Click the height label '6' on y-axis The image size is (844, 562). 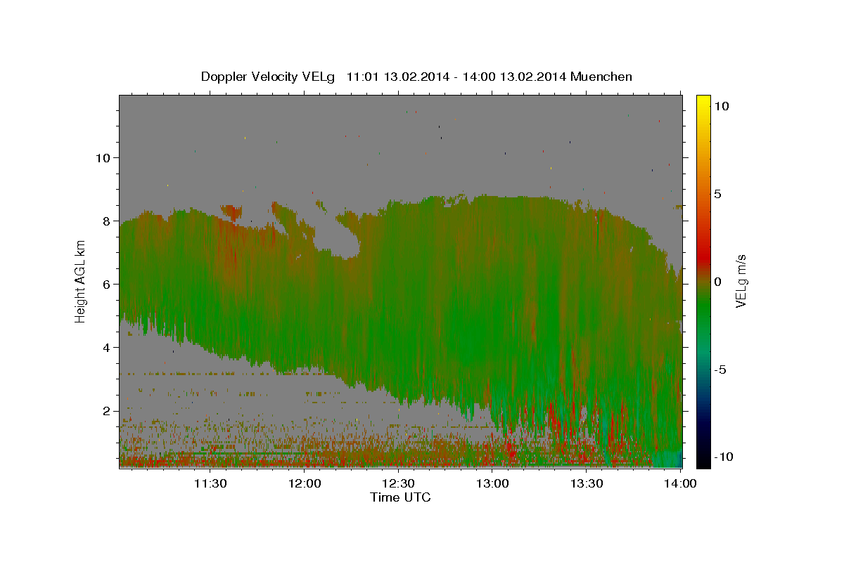tap(107, 284)
